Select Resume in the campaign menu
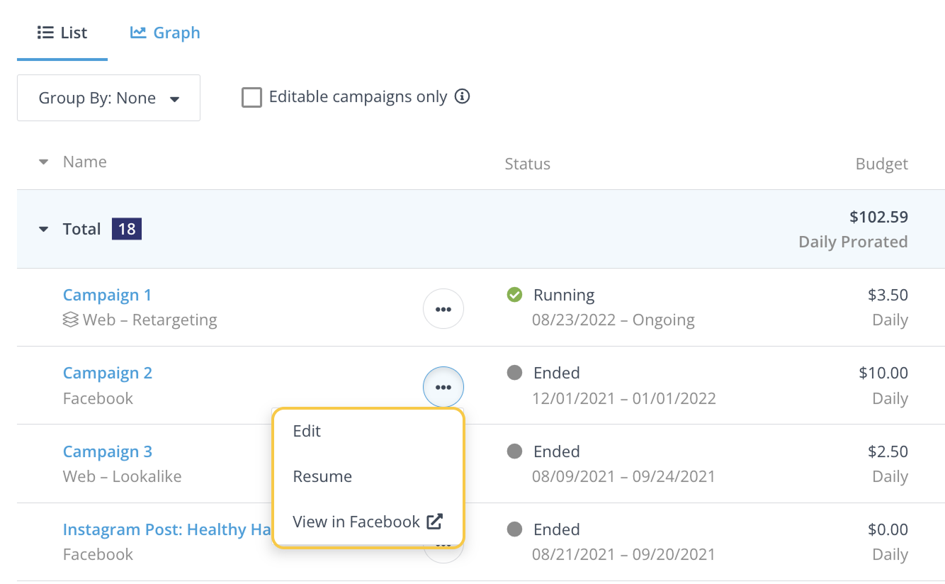This screenshot has height=584, width=945. 322,476
